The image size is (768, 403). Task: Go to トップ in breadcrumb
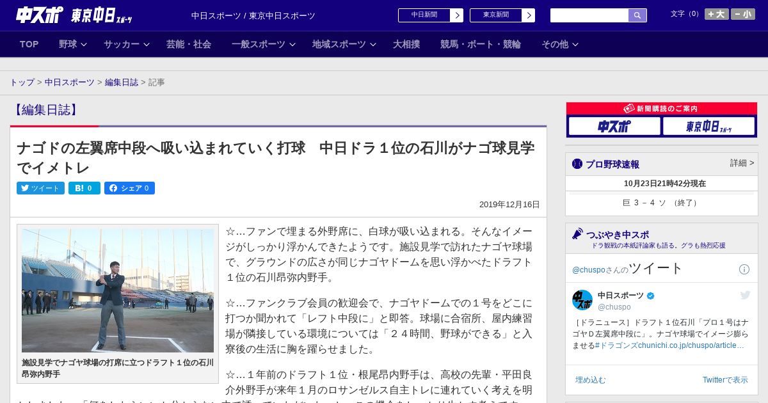coord(22,83)
